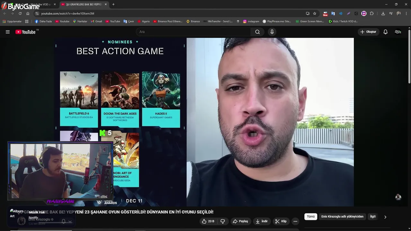Image resolution: width=411 pixels, height=231 pixels.
Task: Click the YouTube search magnifier button
Action: tap(258, 32)
